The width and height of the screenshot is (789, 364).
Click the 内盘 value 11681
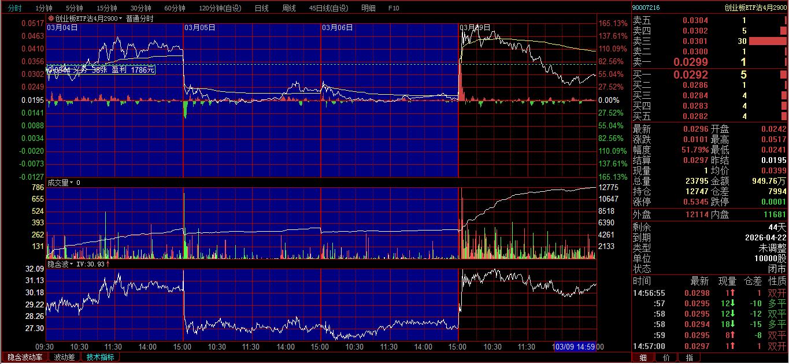tap(775, 214)
